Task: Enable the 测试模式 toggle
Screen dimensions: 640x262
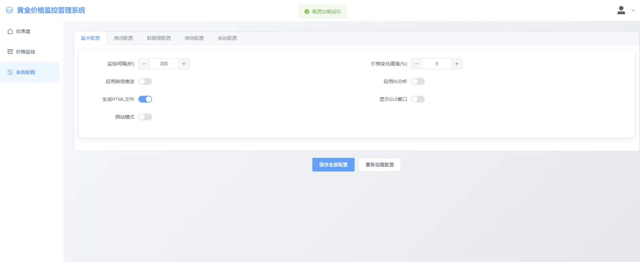Action: pos(145,117)
